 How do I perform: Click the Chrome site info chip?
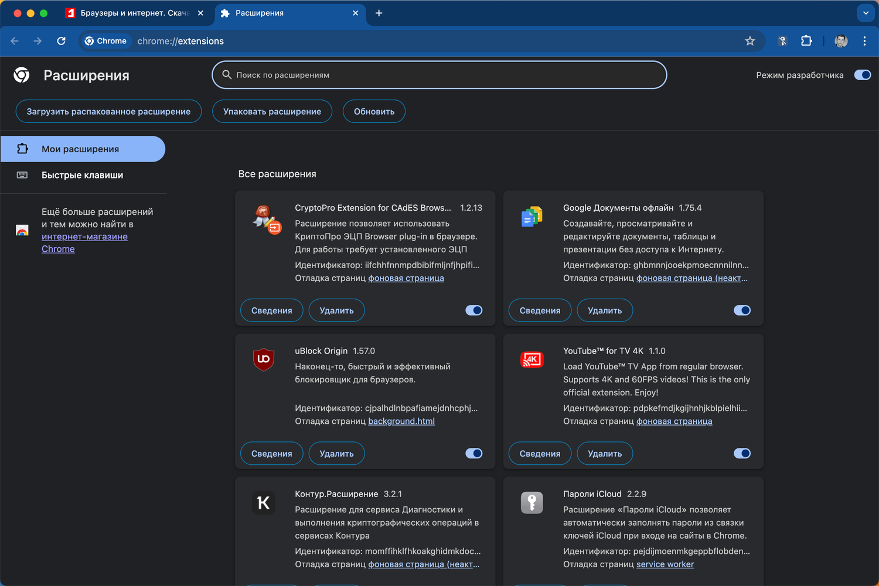pyautogui.click(x=106, y=41)
